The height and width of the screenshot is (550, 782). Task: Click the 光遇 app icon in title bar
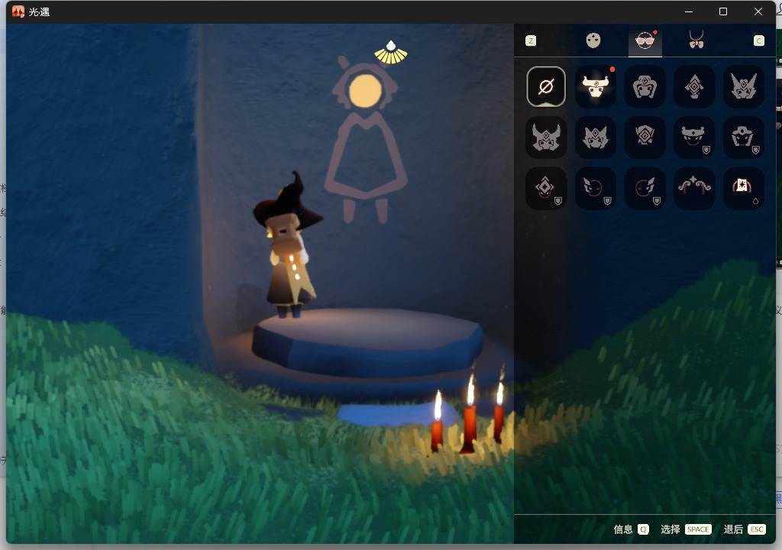(x=18, y=11)
